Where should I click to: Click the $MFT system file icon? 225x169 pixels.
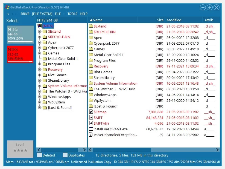(91, 117)
